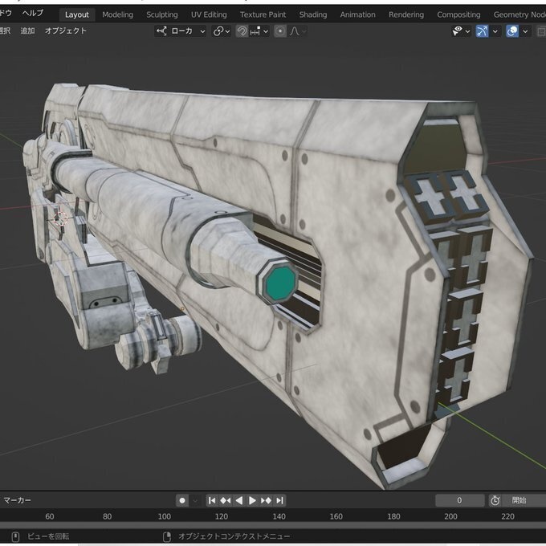Click the pivot point link icon
The width and height of the screenshot is (546, 546).
[x=218, y=31]
